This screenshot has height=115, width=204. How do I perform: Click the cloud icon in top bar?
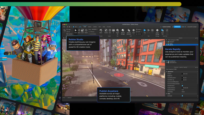(184, 27)
